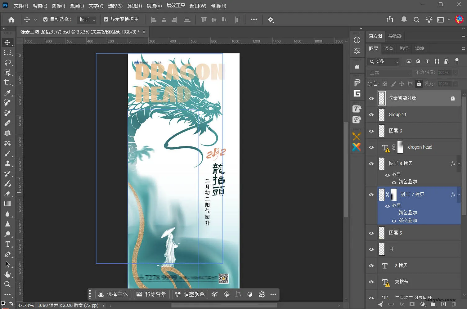Select the Gradient tool
Image resolution: width=467 pixels, height=309 pixels.
7,204
